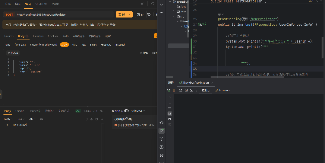This screenshot has width=325, height=163.
Task: Stop the running application with the red square
Action: coord(174,90)
